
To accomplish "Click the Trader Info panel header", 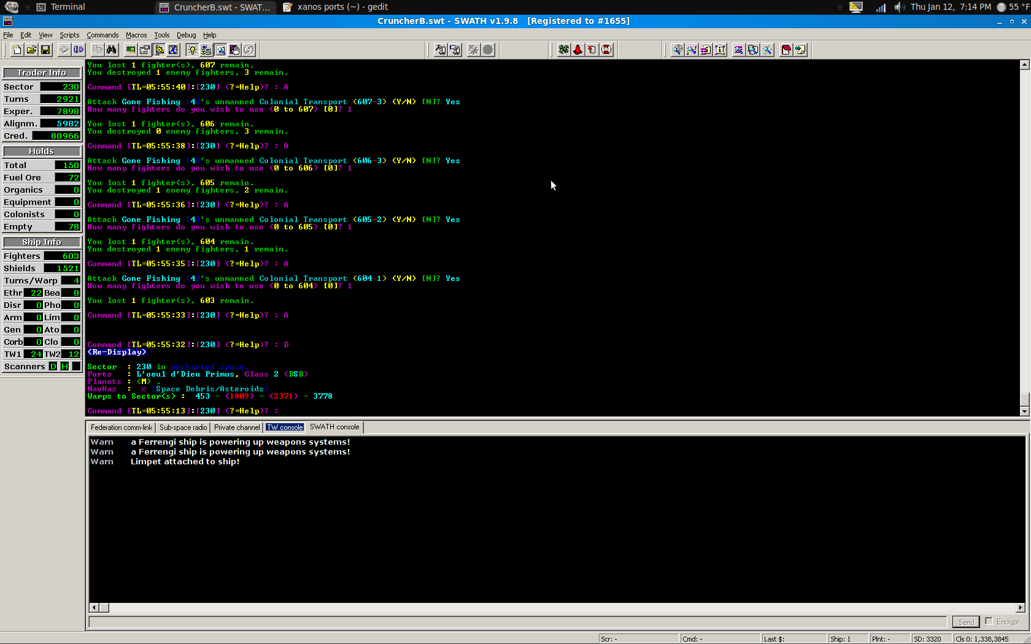I will click(x=42, y=72).
